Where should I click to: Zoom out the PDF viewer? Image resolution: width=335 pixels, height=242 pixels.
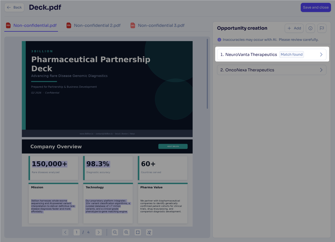point(115,232)
